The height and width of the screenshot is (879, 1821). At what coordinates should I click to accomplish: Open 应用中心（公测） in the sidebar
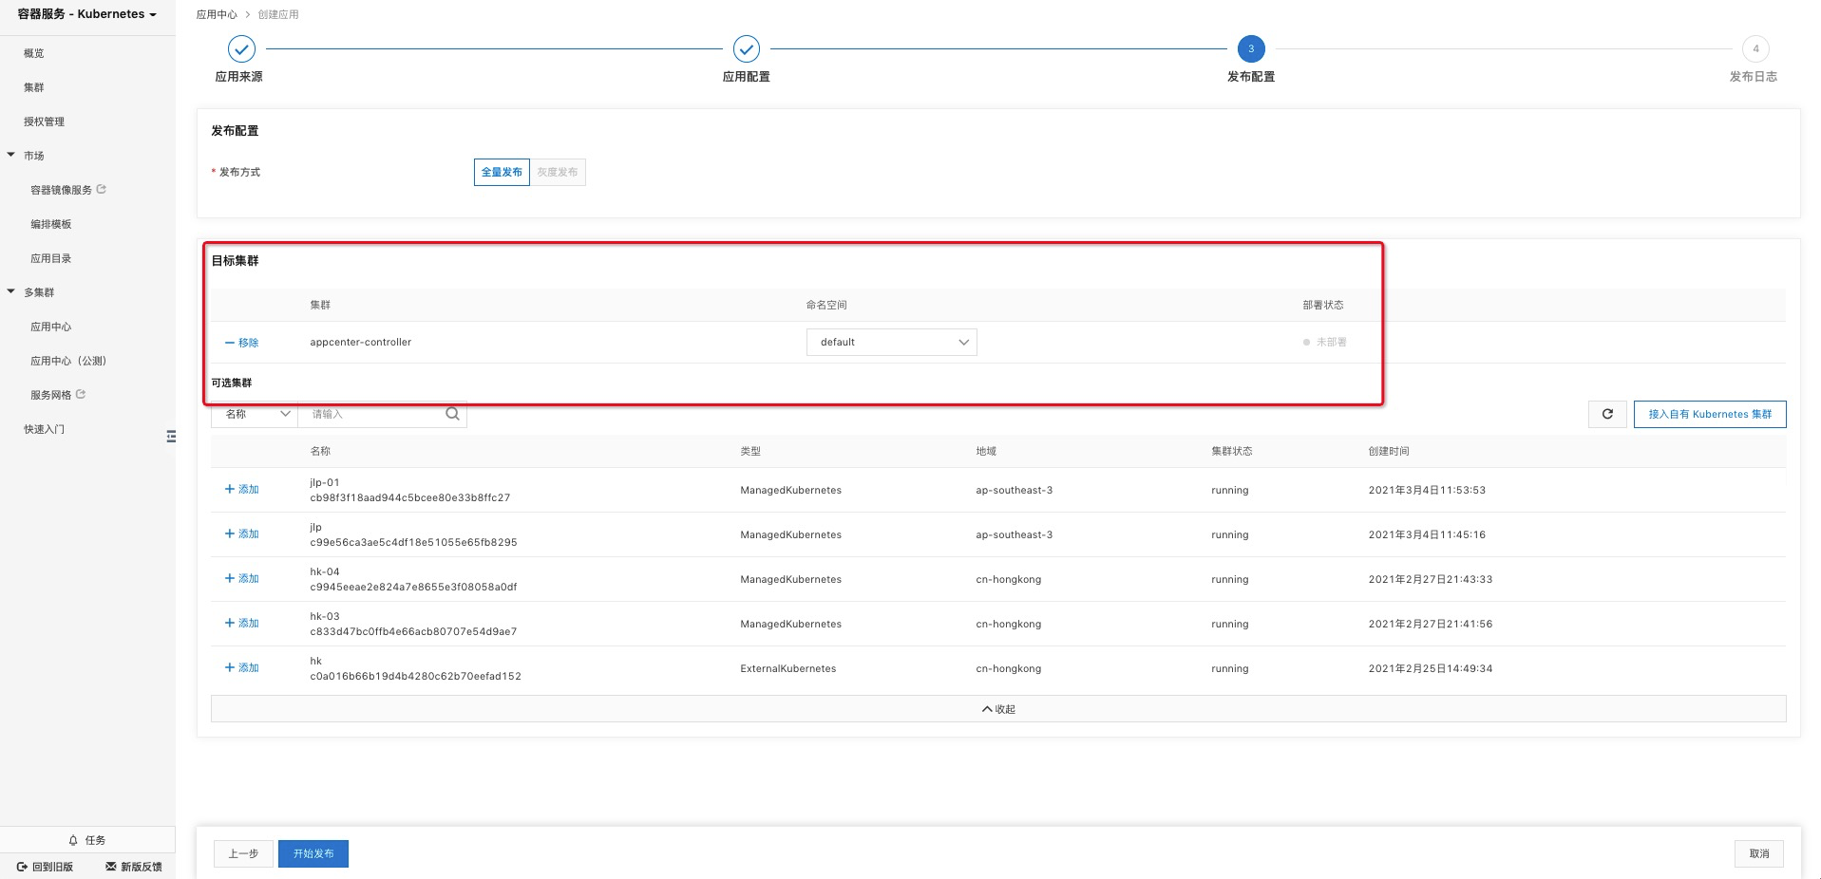(68, 361)
